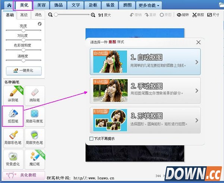Screen dimensions: 224x183
Task: Click the zoom out magnifier icon
Action: pyautogui.click(x=50, y=15)
